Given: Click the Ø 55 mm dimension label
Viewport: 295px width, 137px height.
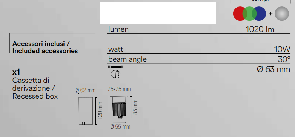Looking at the screenshot, I should (x=120, y=127).
